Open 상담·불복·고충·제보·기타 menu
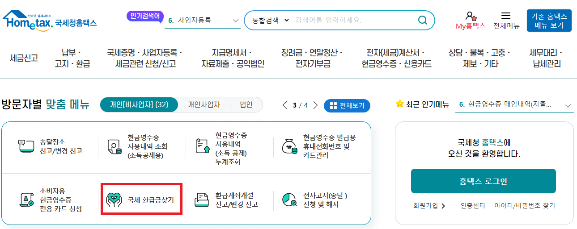The width and height of the screenshot is (577, 229). click(x=480, y=58)
